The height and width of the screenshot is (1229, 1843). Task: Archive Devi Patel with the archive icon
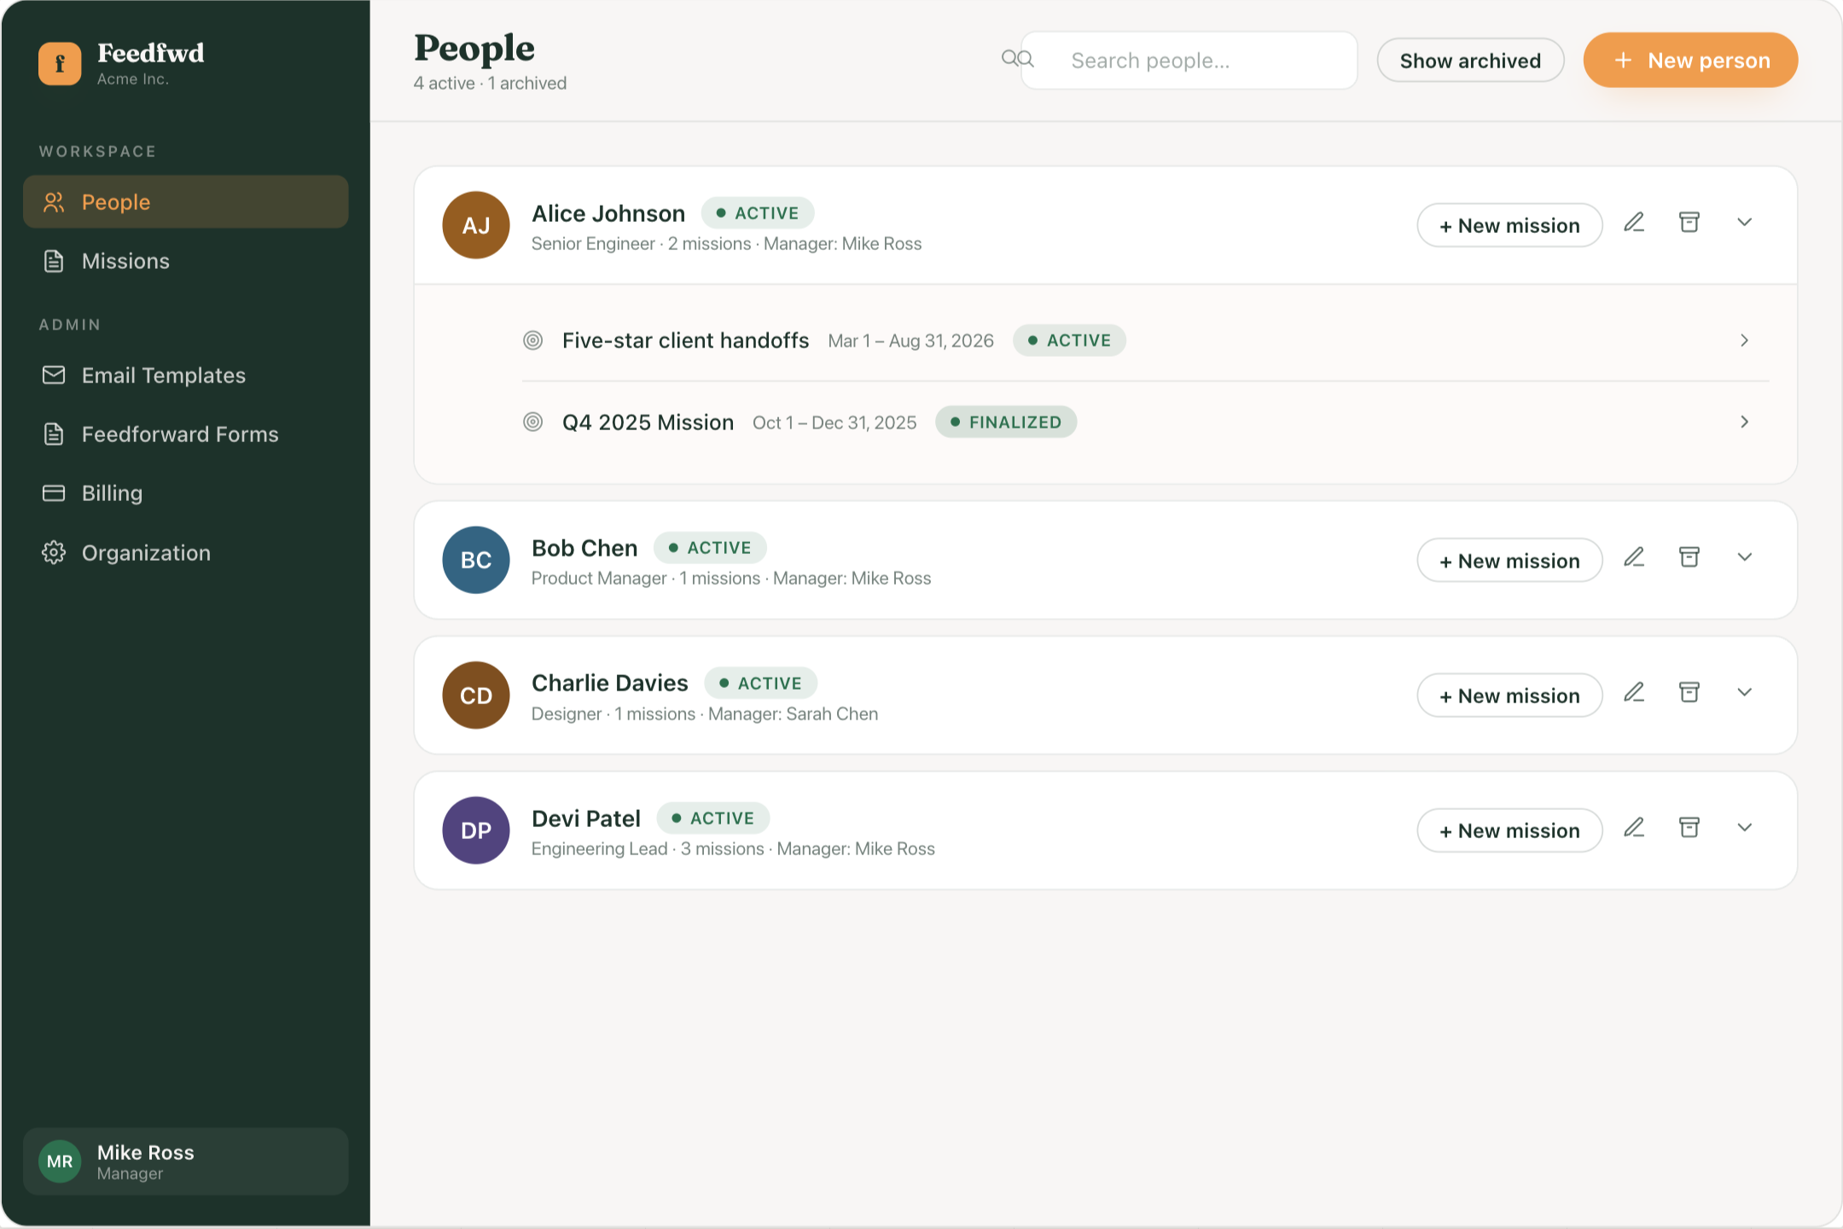[1689, 827]
